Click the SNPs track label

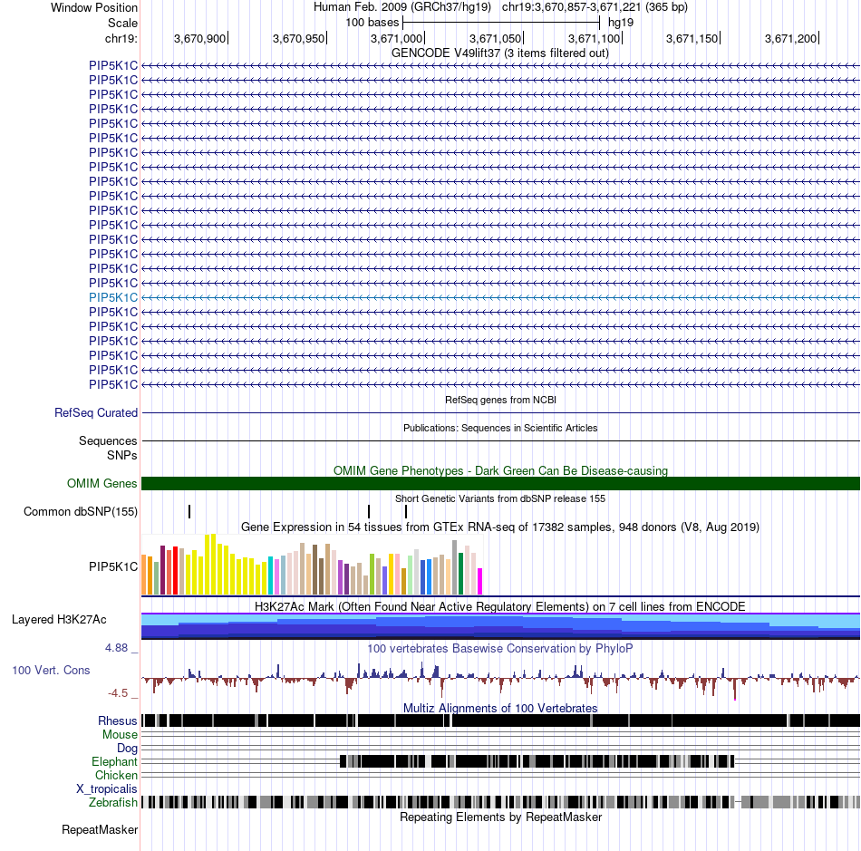pos(122,455)
